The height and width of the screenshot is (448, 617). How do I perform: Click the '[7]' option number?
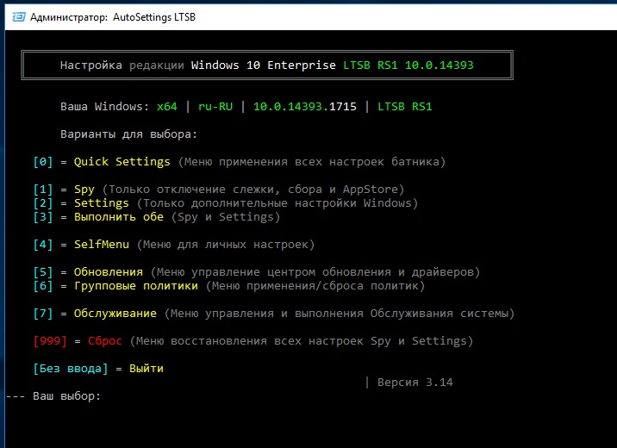(43, 314)
